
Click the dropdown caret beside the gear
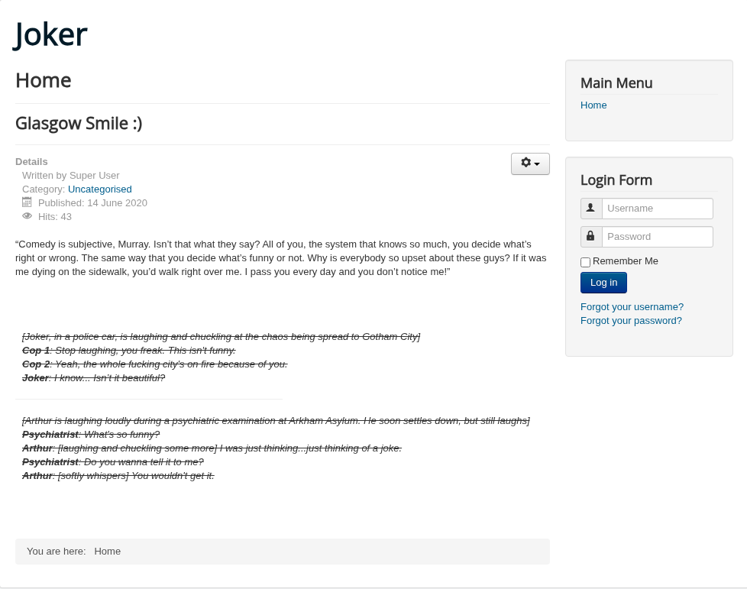[x=537, y=164]
